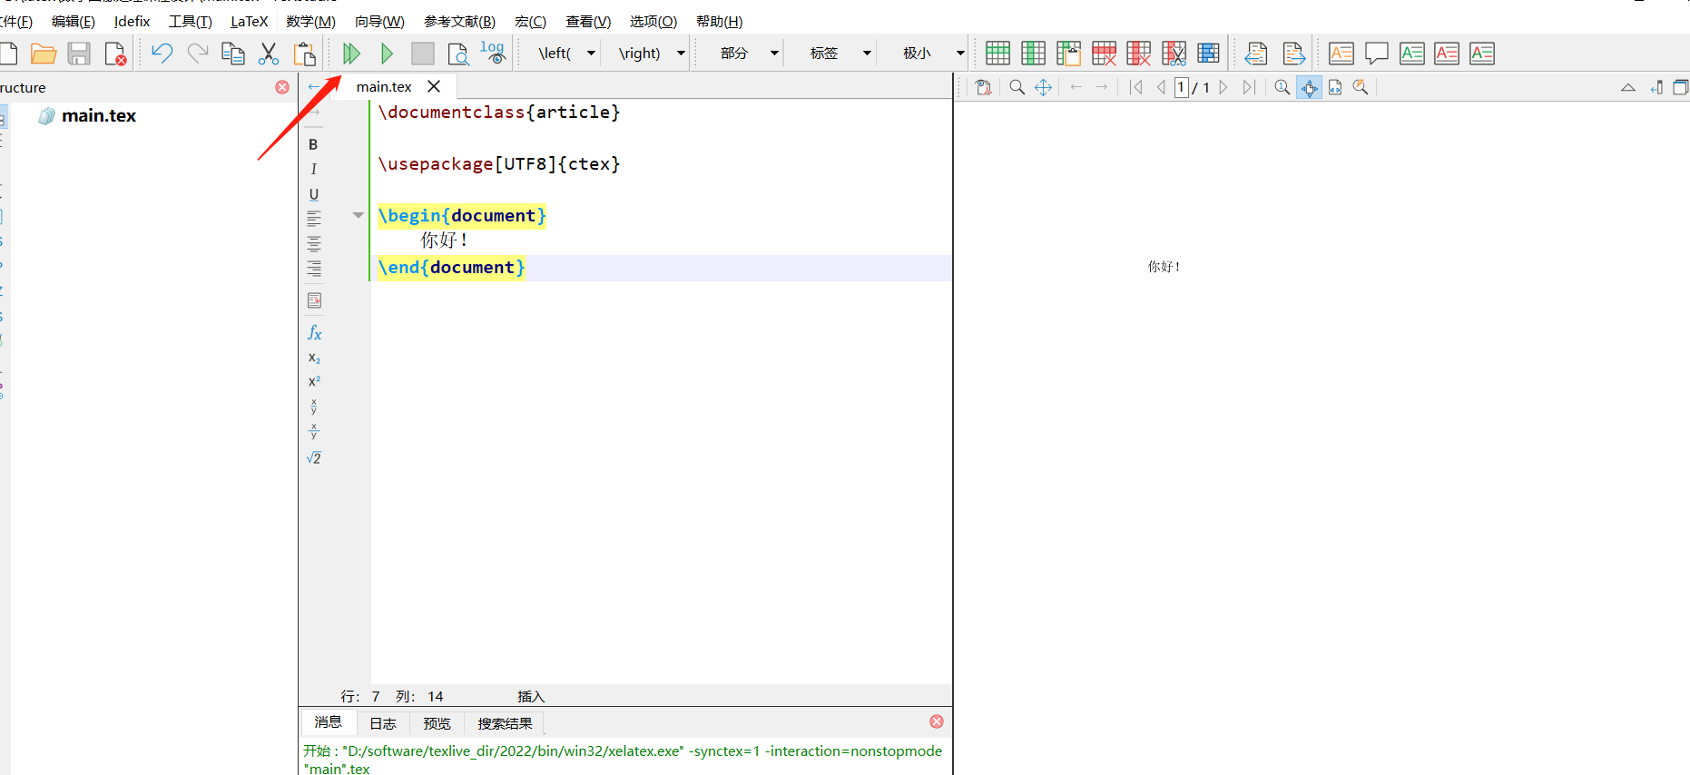
Task: Expand the 部分 section dropdown
Action: click(x=774, y=54)
